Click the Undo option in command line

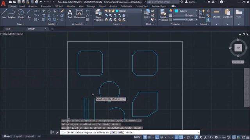point(120,132)
